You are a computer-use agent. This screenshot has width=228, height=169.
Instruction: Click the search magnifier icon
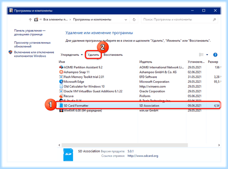214,19
